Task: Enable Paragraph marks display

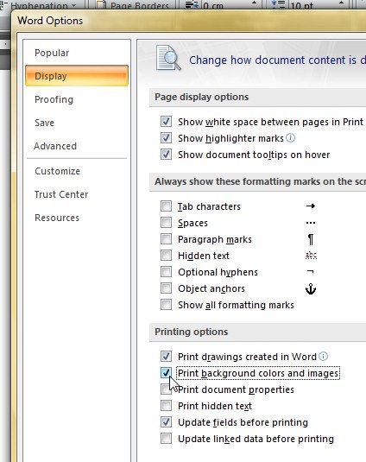Action: pyautogui.click(x=166, y=239)
